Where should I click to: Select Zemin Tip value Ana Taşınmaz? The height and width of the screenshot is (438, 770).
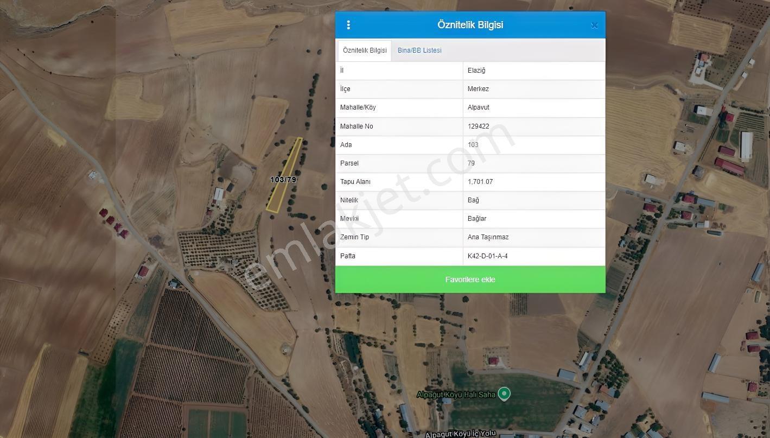coord(488,237)
